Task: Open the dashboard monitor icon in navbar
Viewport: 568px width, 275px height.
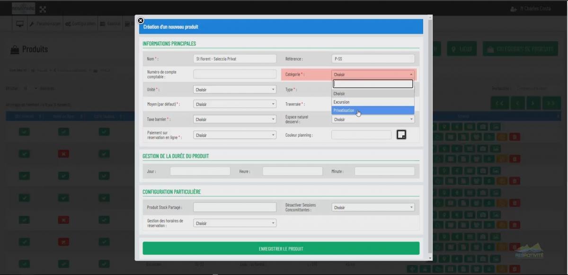Action: click(x=20, y=24)
